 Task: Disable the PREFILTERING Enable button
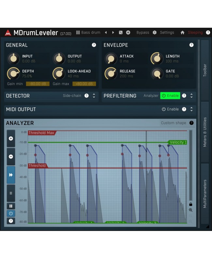[170, 96]
